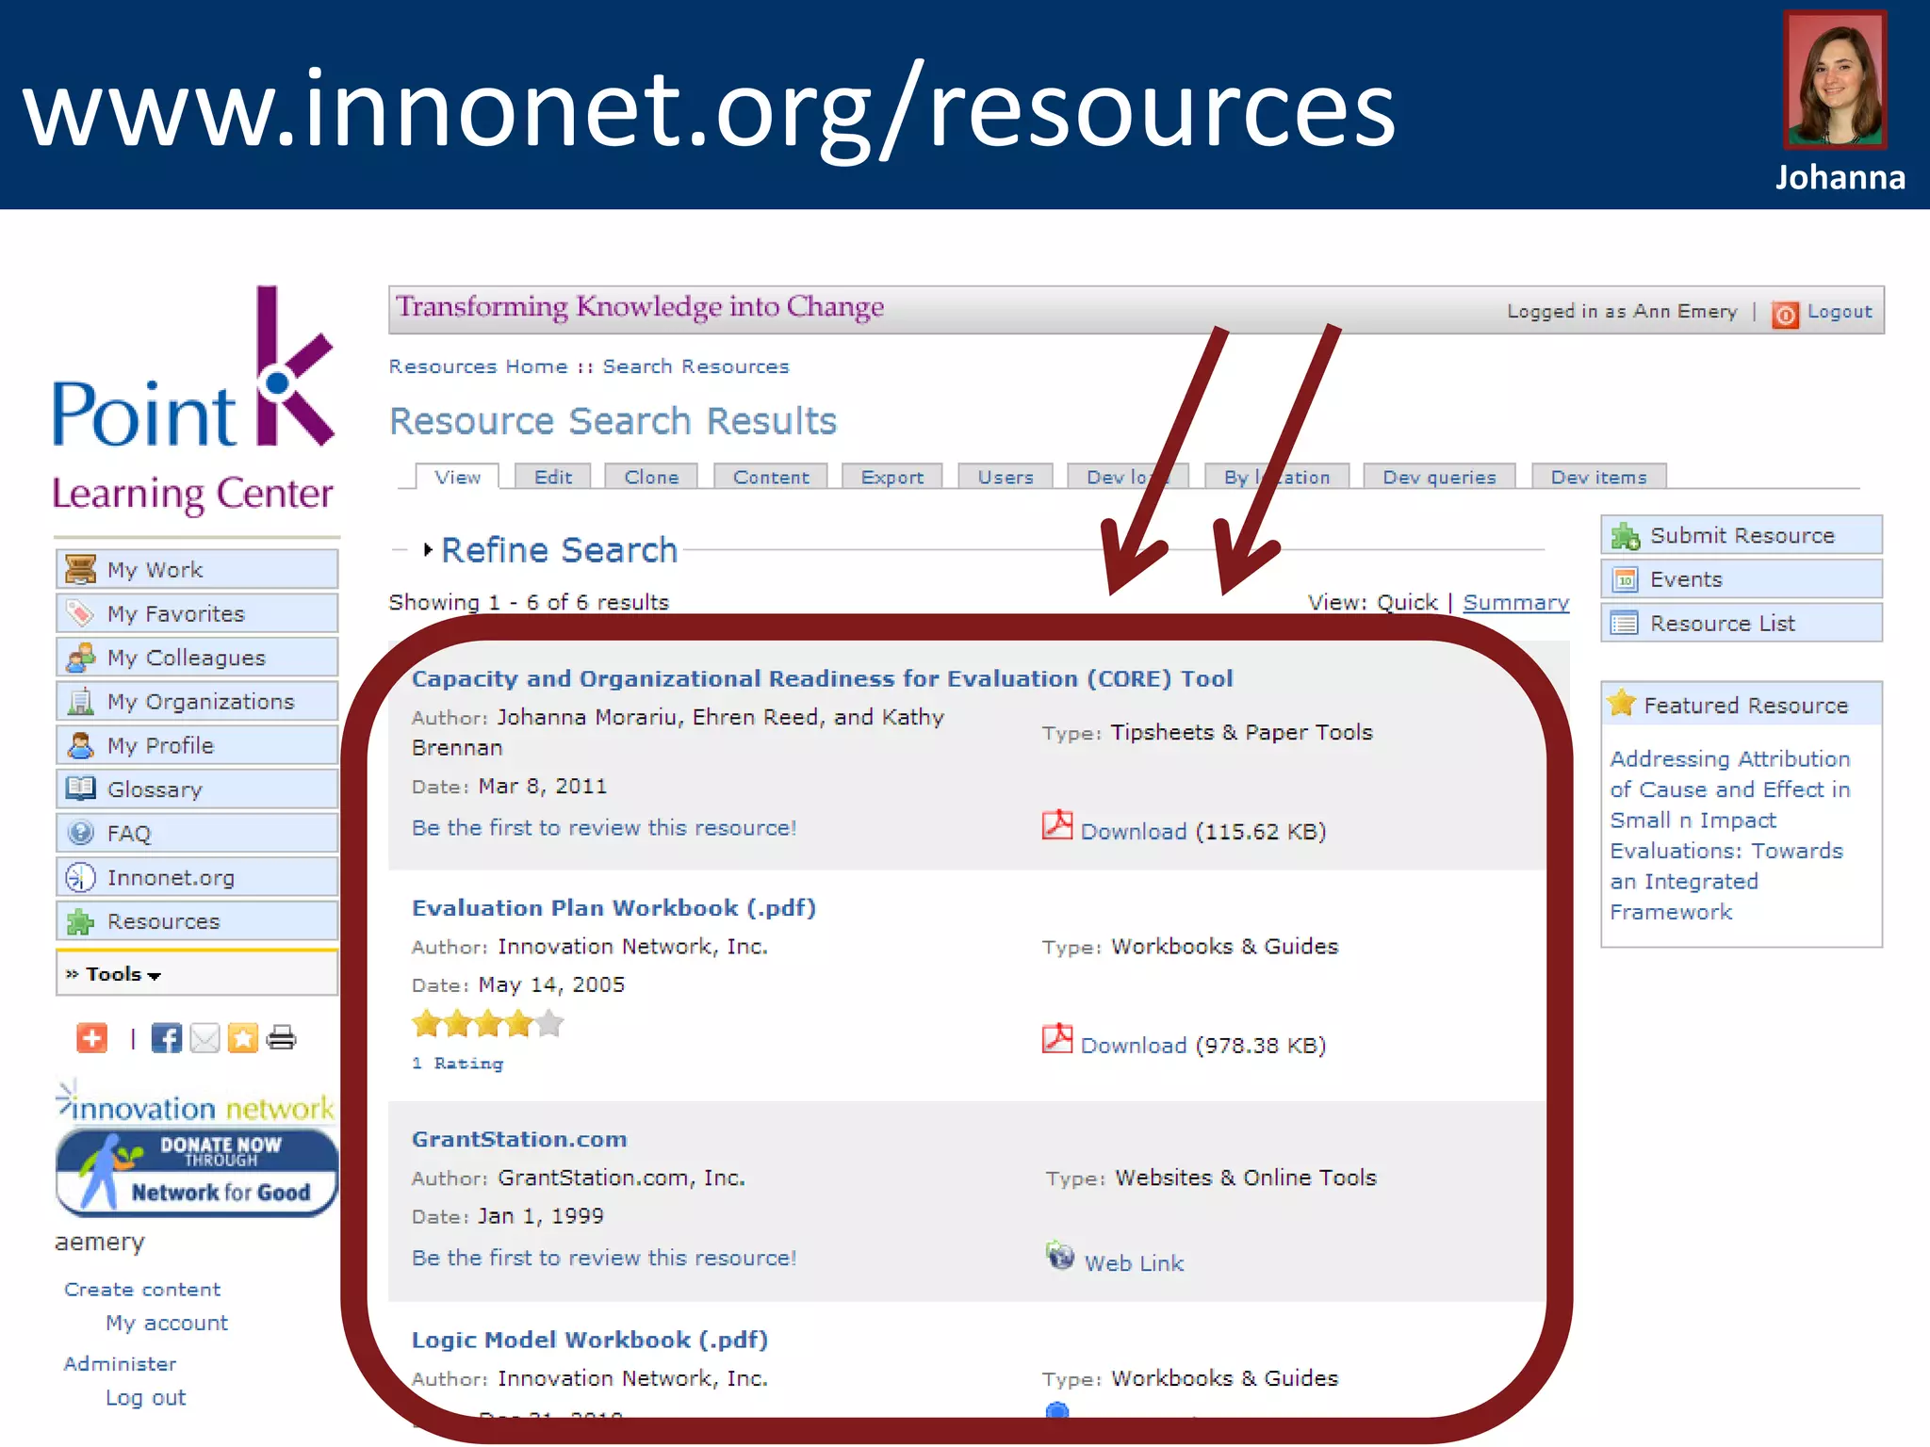
Task: Share page via Facebook icon
Action: pyautogui.click(x=167, y=1038)
